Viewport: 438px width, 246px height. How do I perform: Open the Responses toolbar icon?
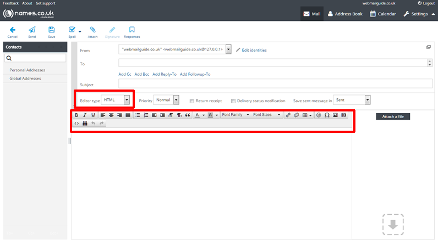click(132, 31)
